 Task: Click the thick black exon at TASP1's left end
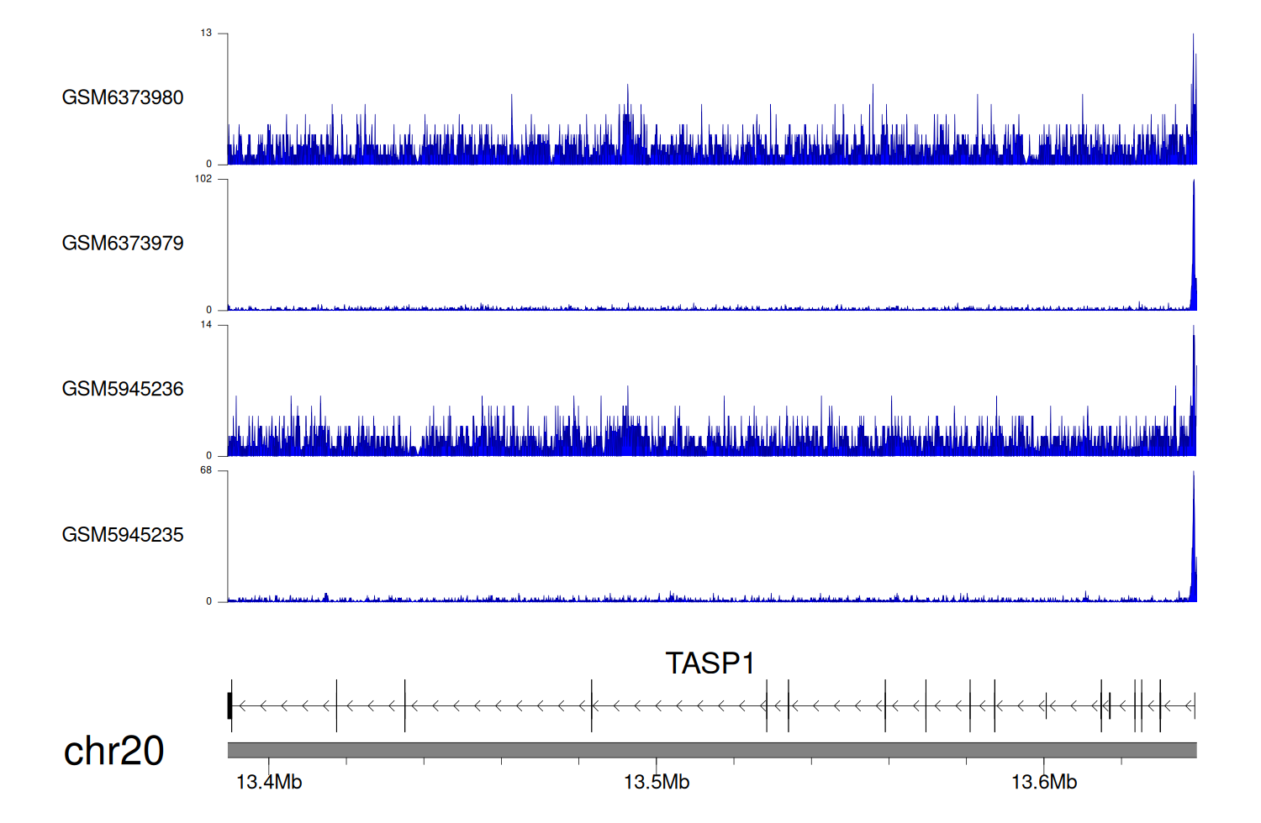click(x=230, y=705)
